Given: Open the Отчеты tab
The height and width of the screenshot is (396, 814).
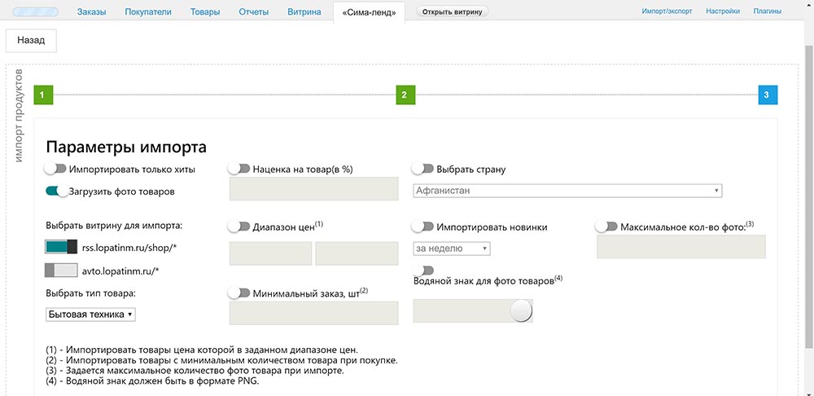Looking at the screenshot, I should 254,12.
